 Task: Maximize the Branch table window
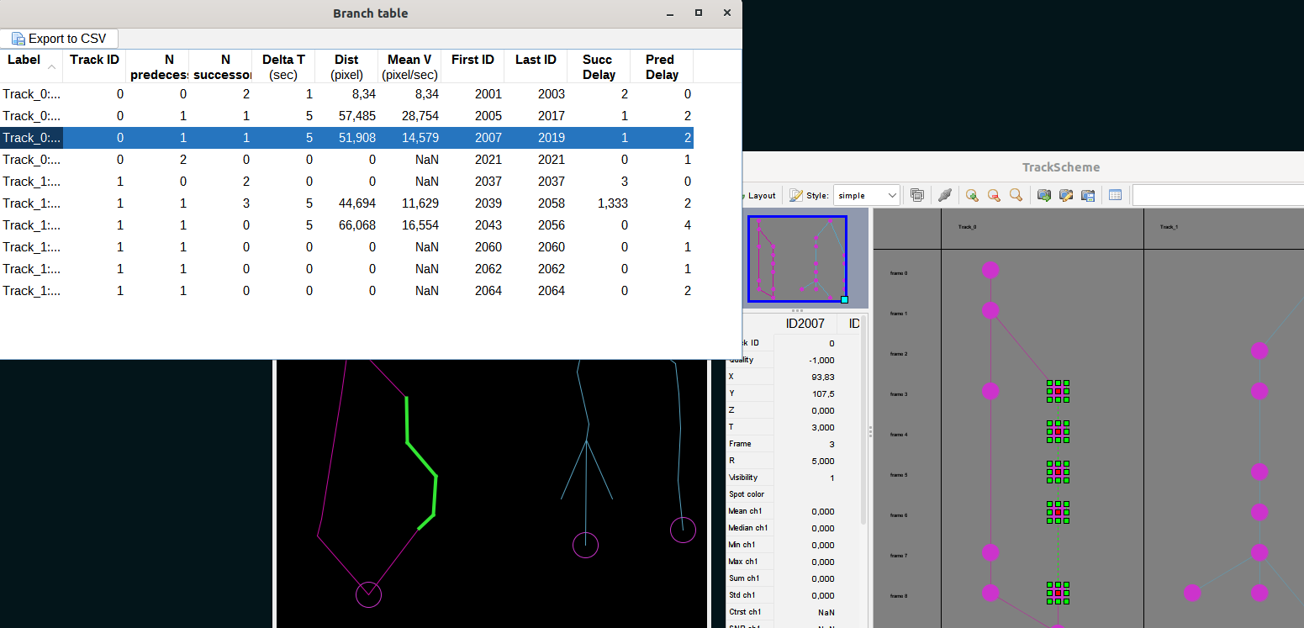coord(699,13)
